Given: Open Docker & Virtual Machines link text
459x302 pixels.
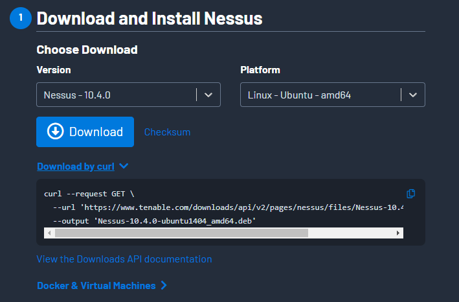Looking at the screenshot, I should (x=96, y=286).
